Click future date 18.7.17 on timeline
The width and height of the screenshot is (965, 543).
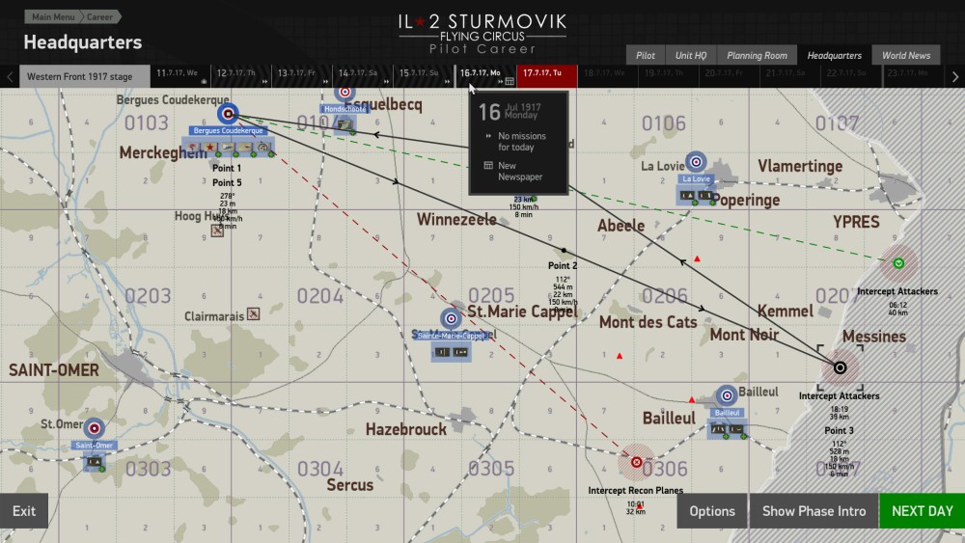click(607, 75)
